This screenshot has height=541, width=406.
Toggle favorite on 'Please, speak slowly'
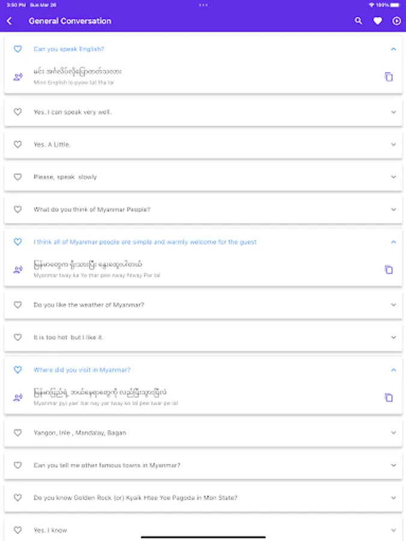point(18,177)
